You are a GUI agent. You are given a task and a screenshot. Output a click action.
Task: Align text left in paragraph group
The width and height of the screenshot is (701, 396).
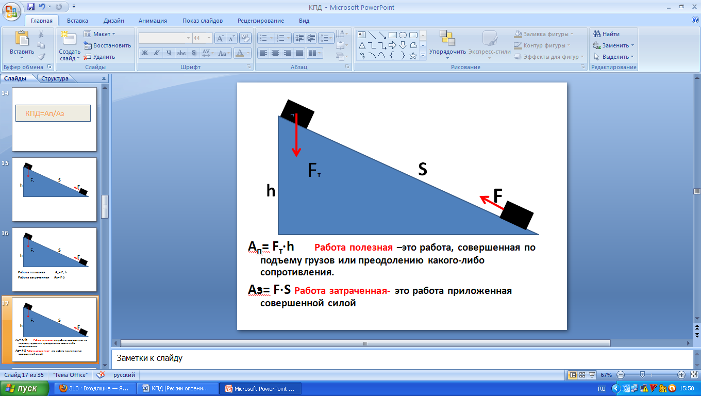(263, 53)
